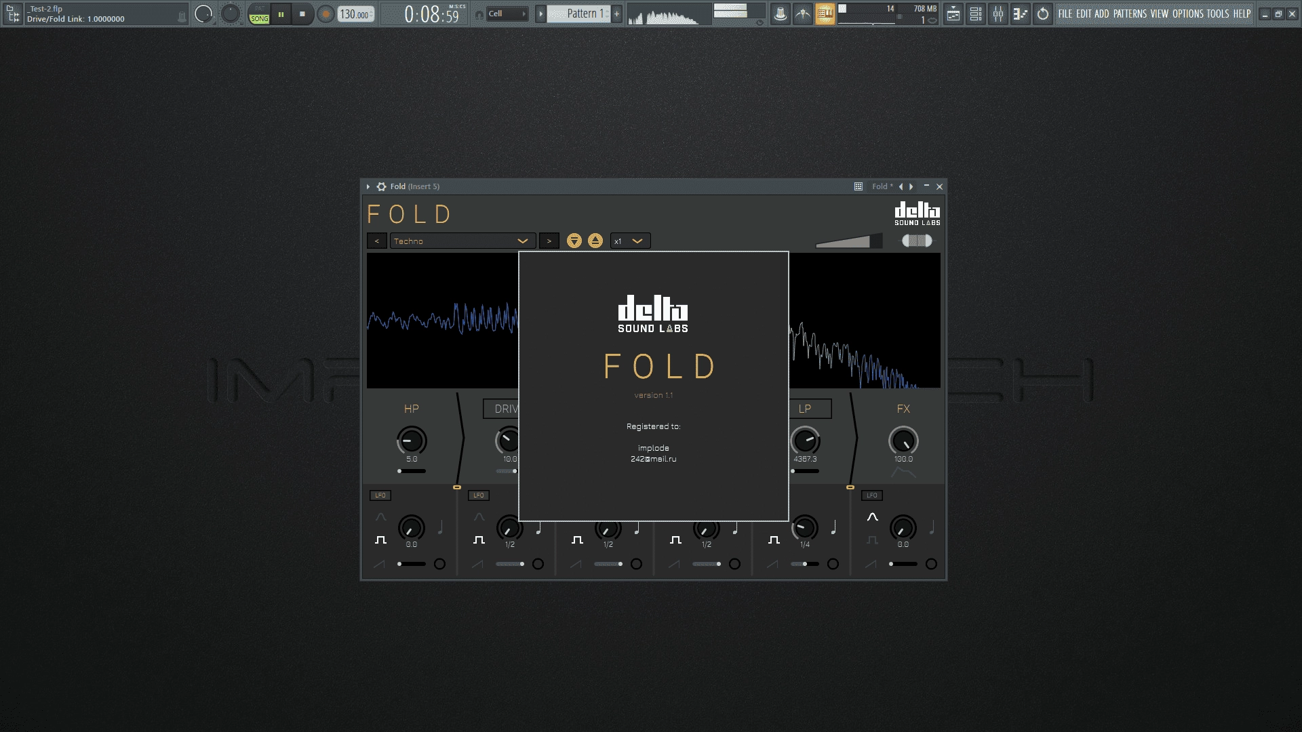Image resolution: width=1302 pixels, height=732 pixels.
Task: Click the HP modulation amount slider
Action: coord(412,471)
